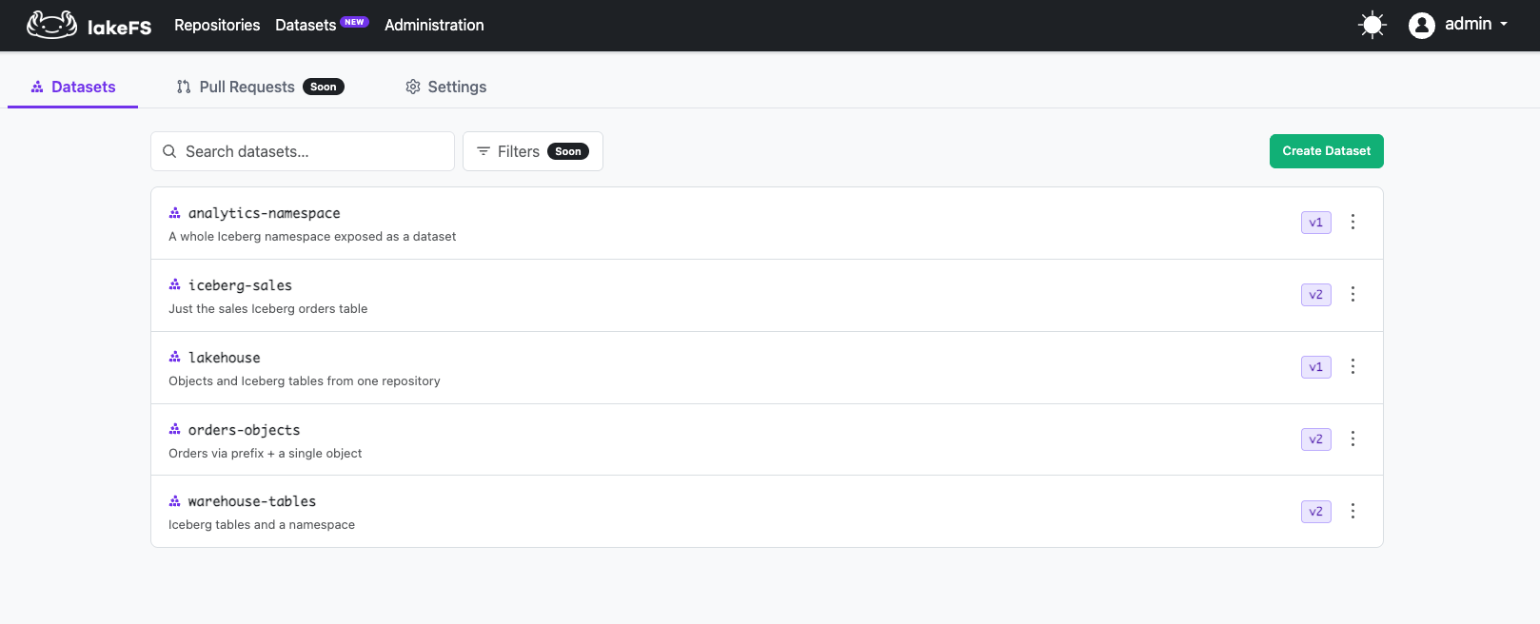Image resolution: width=1540 pixels, height=624 pixels.
Task: Open the Filters button
Action: pos(533,151)
